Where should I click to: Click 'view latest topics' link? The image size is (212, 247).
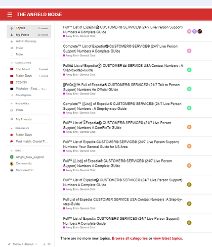168,239
